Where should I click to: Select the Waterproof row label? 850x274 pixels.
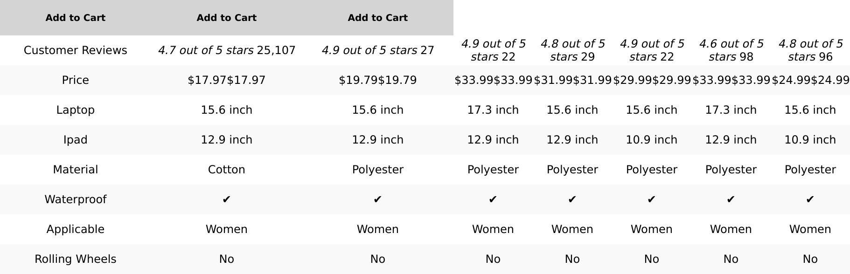[75, 199]
